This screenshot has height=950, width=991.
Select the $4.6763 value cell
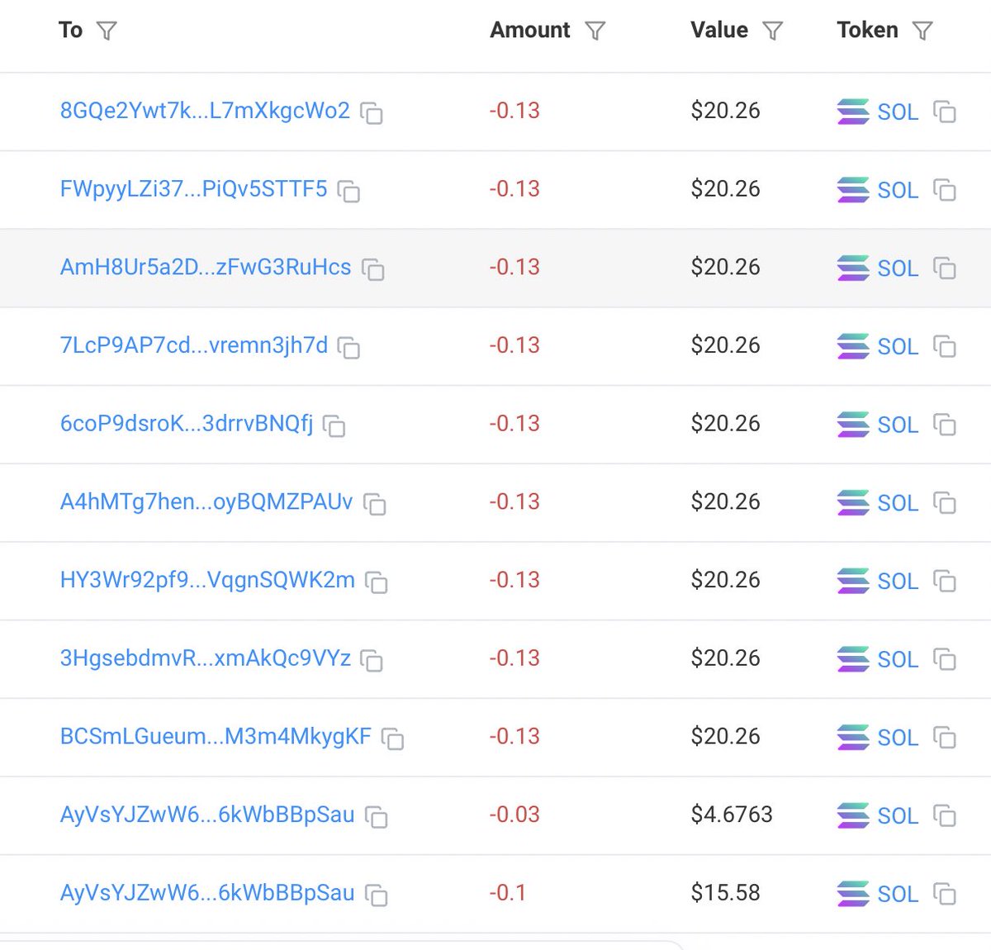click(732, 815)
